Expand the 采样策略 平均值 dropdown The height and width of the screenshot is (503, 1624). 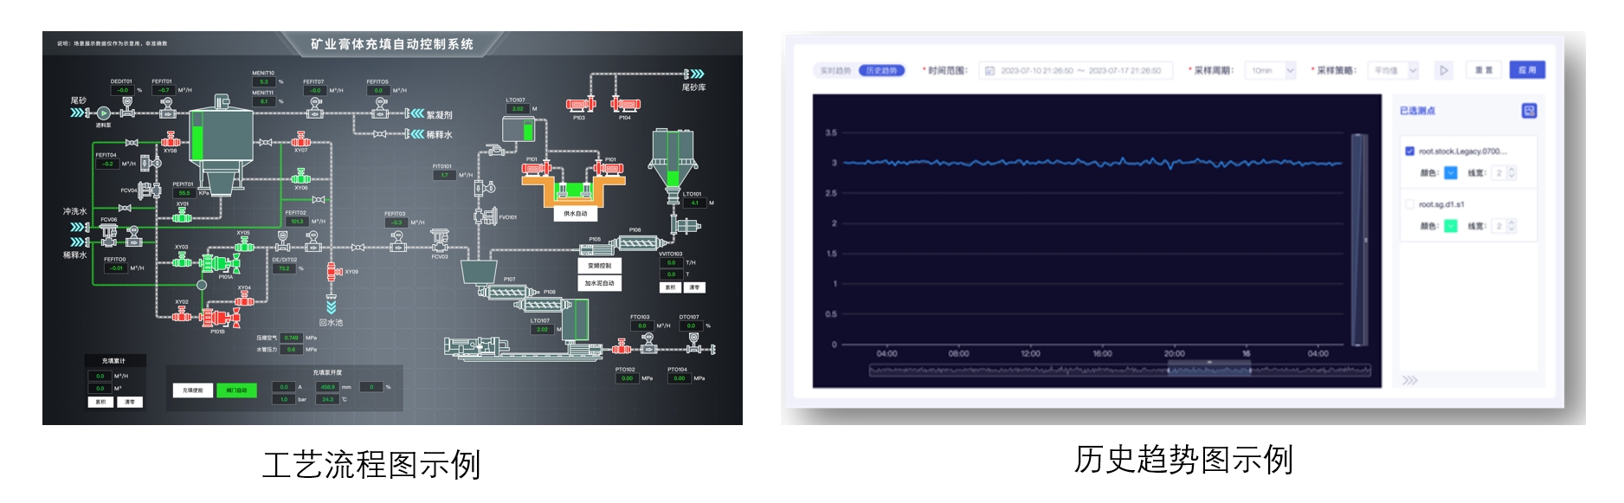click(1395, 71)
